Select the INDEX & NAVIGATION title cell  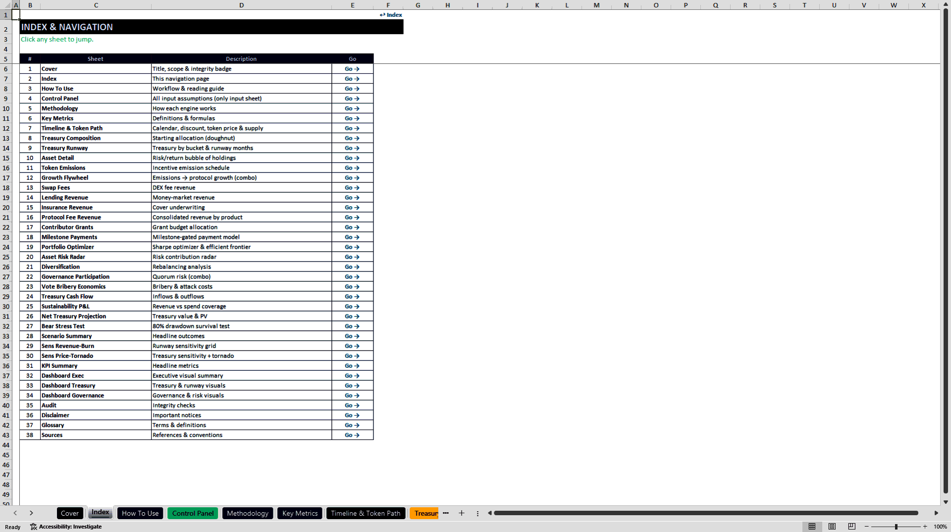pyautogui.click(x=211, y=27)
